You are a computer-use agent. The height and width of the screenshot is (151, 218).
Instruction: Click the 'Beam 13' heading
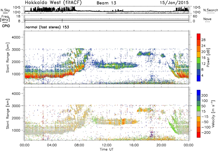106,3
